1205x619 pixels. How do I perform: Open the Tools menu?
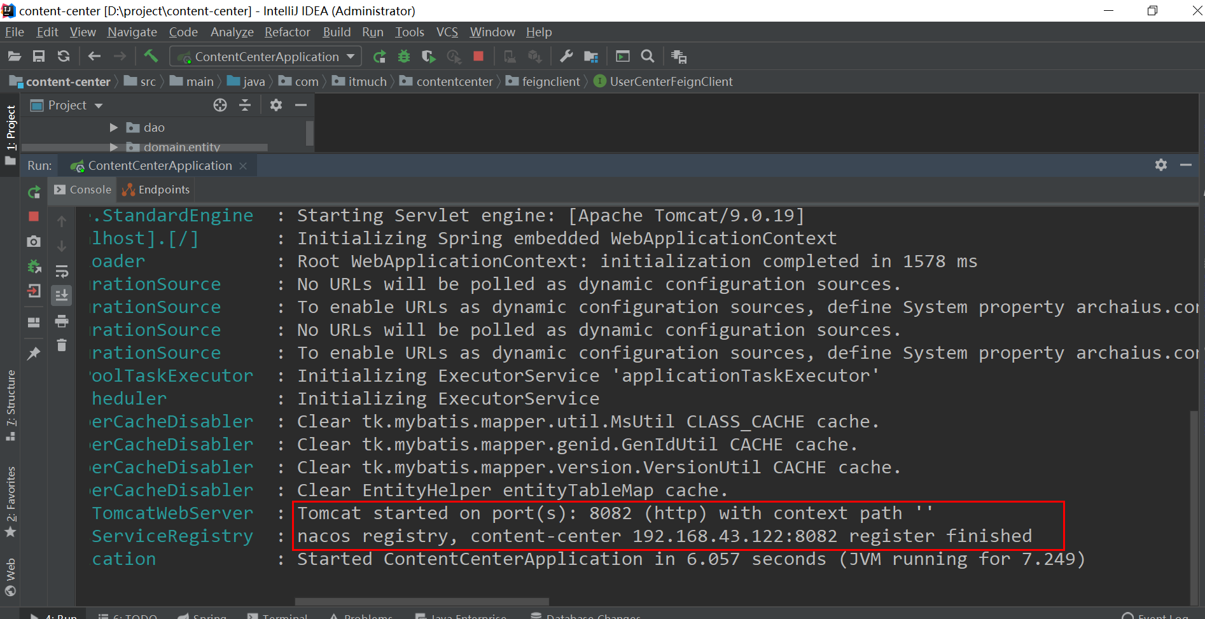click(x=410, y=32)
